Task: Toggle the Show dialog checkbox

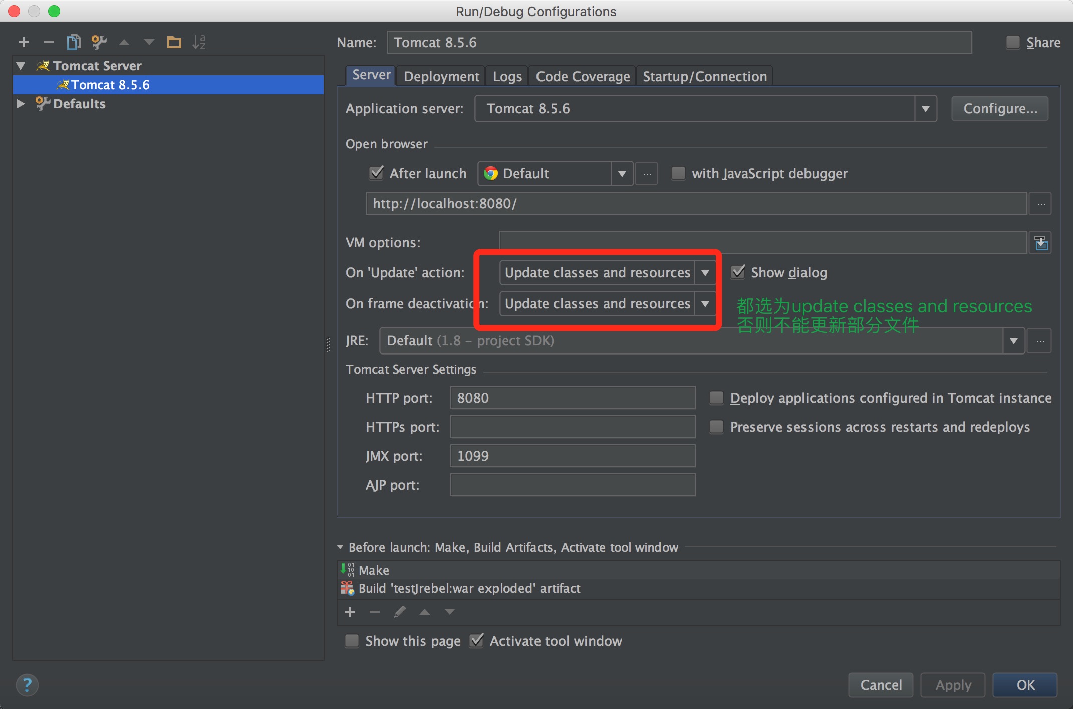Action: (x=735, y=272)
